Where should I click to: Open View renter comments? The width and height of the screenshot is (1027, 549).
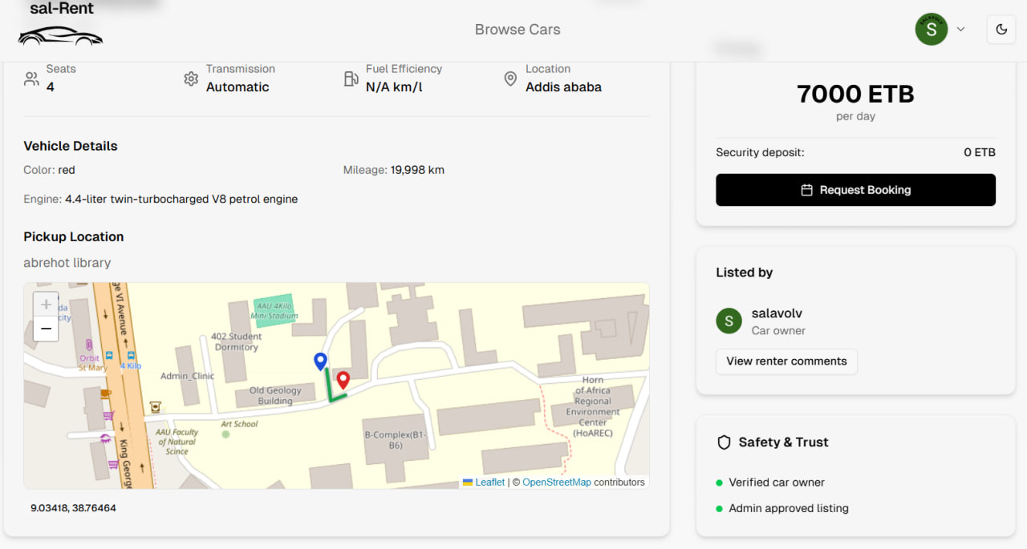pyautogui.click(x=786, y=361)
